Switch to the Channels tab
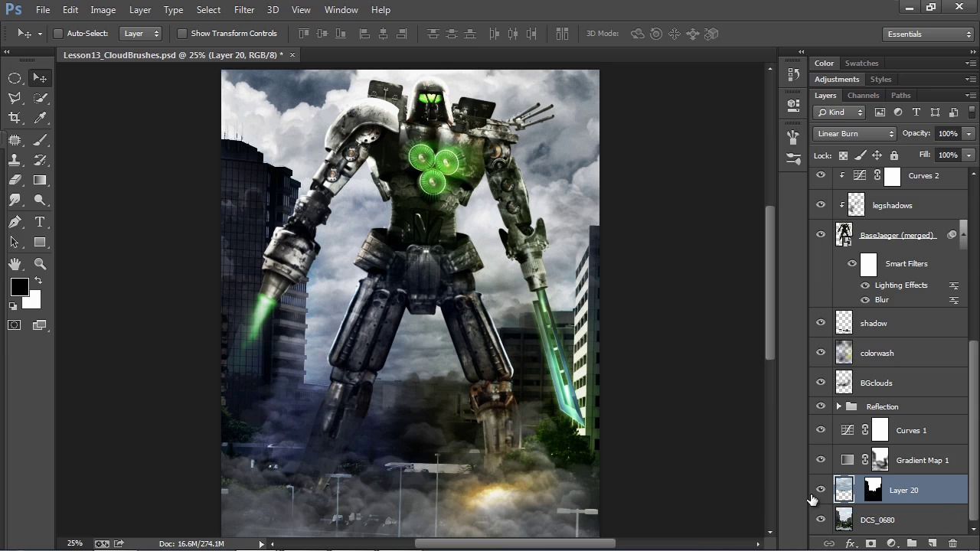Image resolution: width=980 pixels, height=551 pixels. [863, 96]
